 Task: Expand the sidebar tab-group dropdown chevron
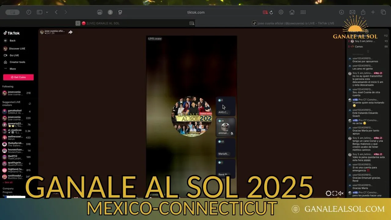[x=47, y=12]
